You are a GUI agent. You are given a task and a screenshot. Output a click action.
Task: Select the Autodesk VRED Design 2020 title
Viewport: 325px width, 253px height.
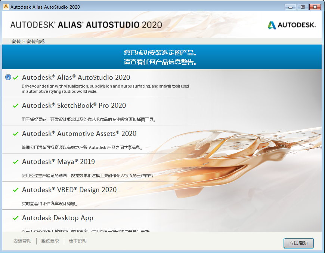[69, 190]
